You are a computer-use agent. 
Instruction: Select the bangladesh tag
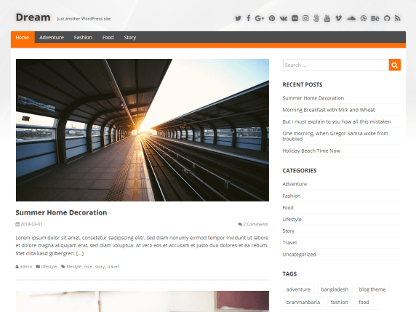[335, 289]
